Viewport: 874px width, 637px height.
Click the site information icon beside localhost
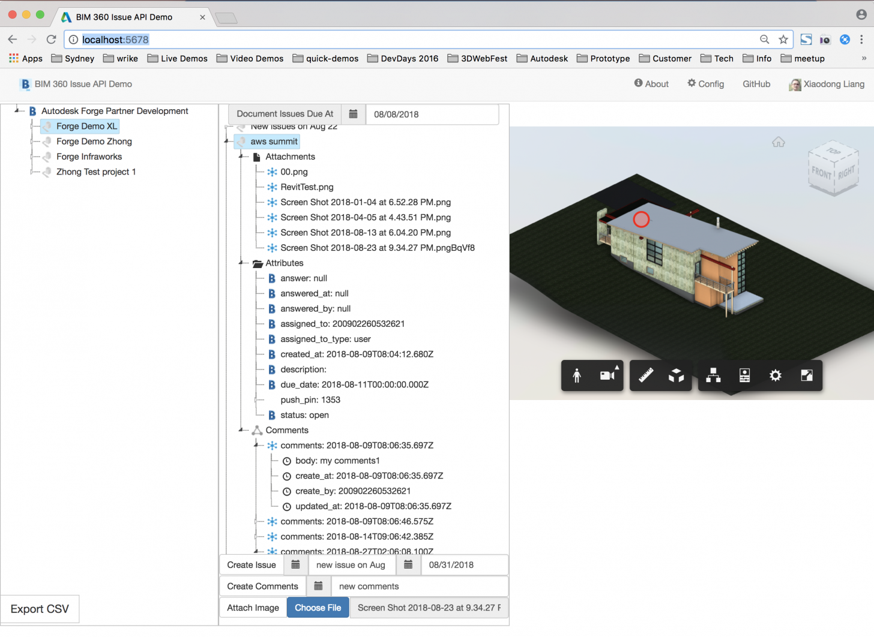[73, 40]
